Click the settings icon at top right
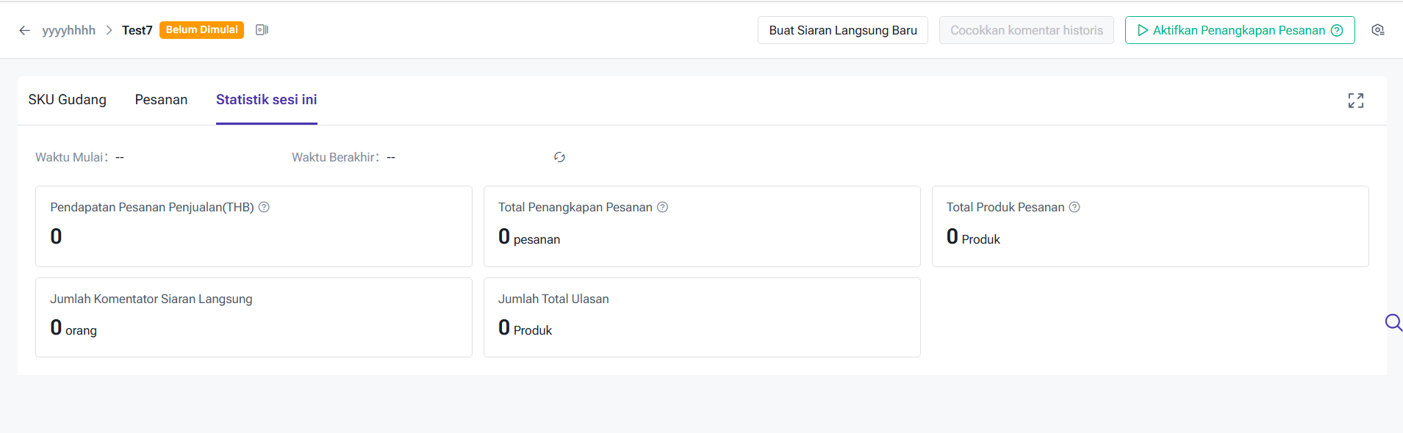 coord(1378,30)
